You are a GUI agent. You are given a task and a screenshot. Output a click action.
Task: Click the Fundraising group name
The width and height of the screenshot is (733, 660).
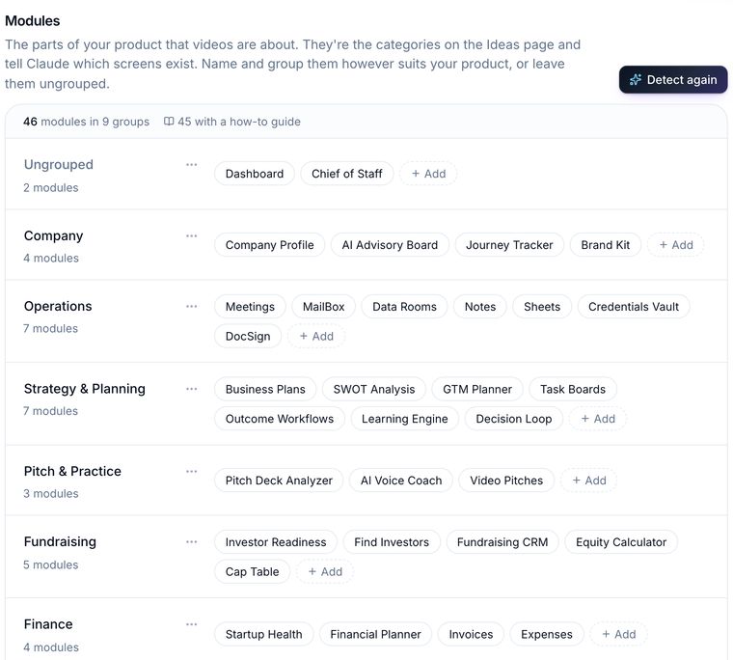pyautogui.click(x=60, y=541)
